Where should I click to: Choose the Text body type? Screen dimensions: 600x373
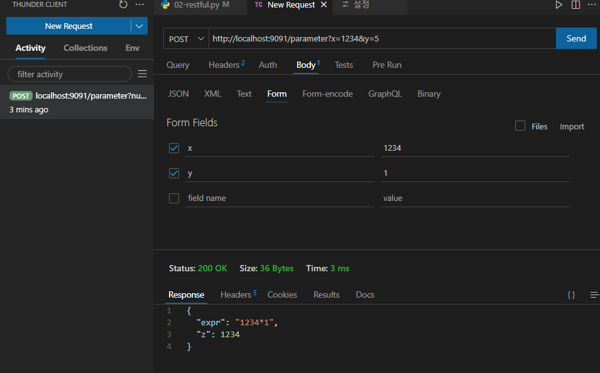point(244,94)
